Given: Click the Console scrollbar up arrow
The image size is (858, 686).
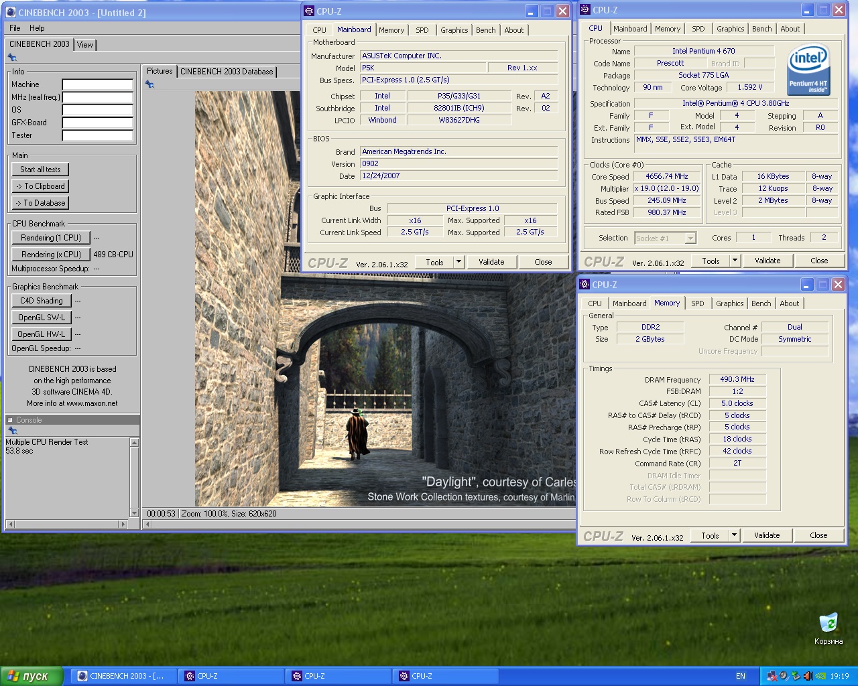Looking at the screenshot, I should (x=134, y=442).
